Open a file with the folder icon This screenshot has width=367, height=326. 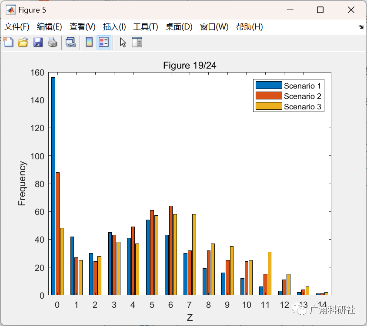coord(23,42)
